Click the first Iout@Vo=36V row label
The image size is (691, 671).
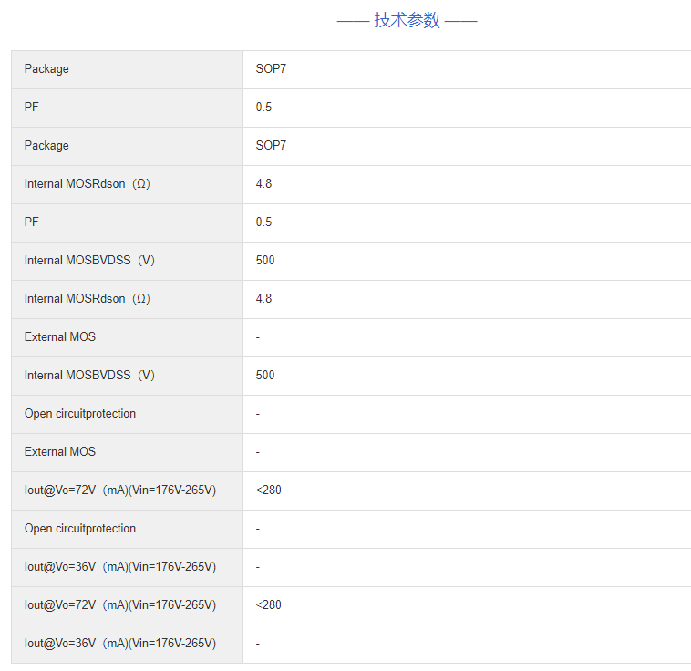(x=120, y=567)
